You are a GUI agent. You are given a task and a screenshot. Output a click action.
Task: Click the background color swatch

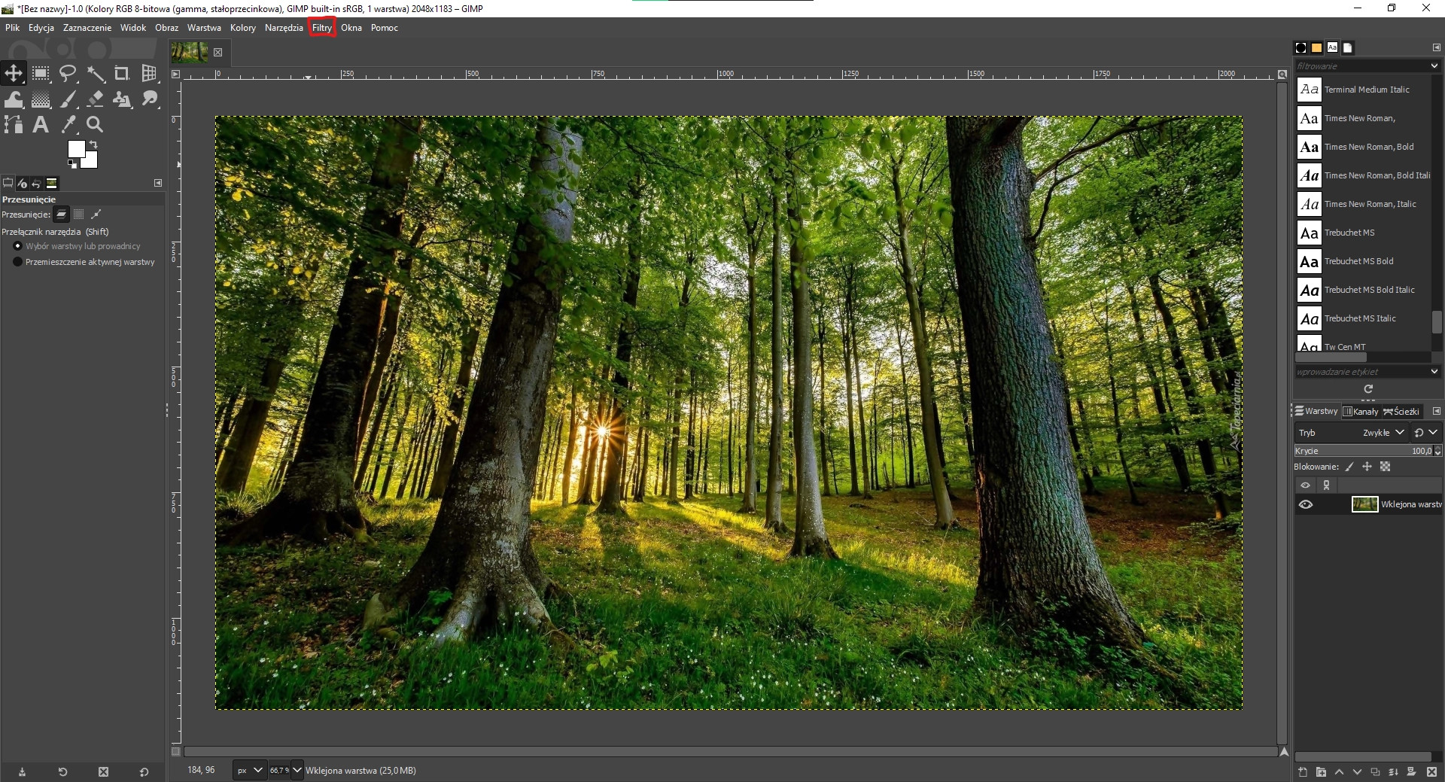click(x=91, y=162)
